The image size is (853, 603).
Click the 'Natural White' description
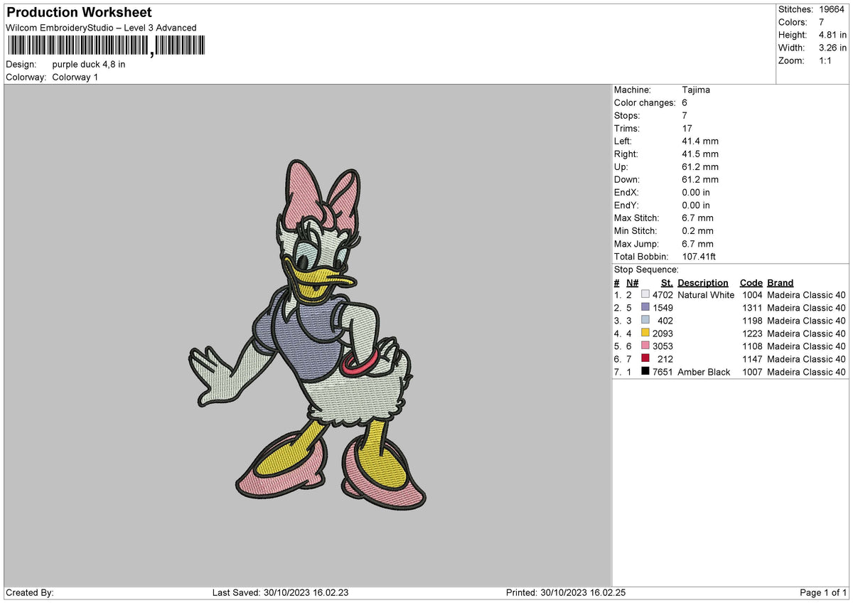706,294
